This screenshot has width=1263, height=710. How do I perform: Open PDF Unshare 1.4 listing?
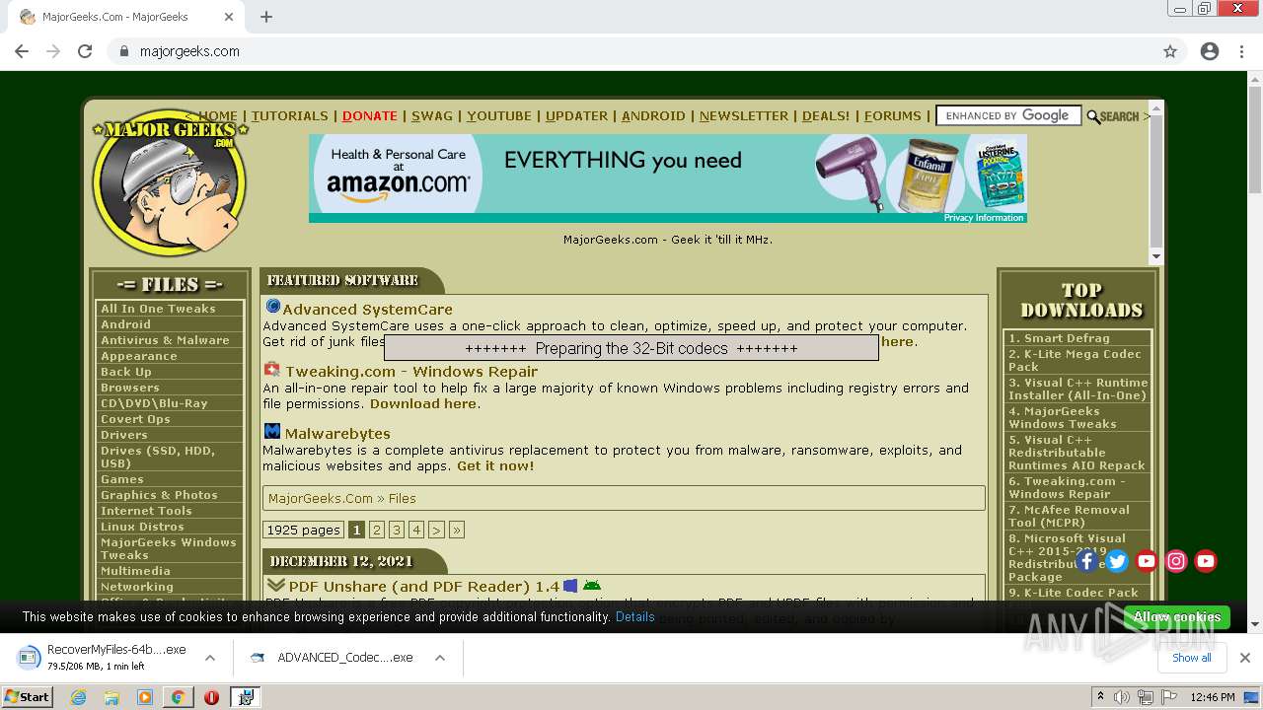(424, 586)
